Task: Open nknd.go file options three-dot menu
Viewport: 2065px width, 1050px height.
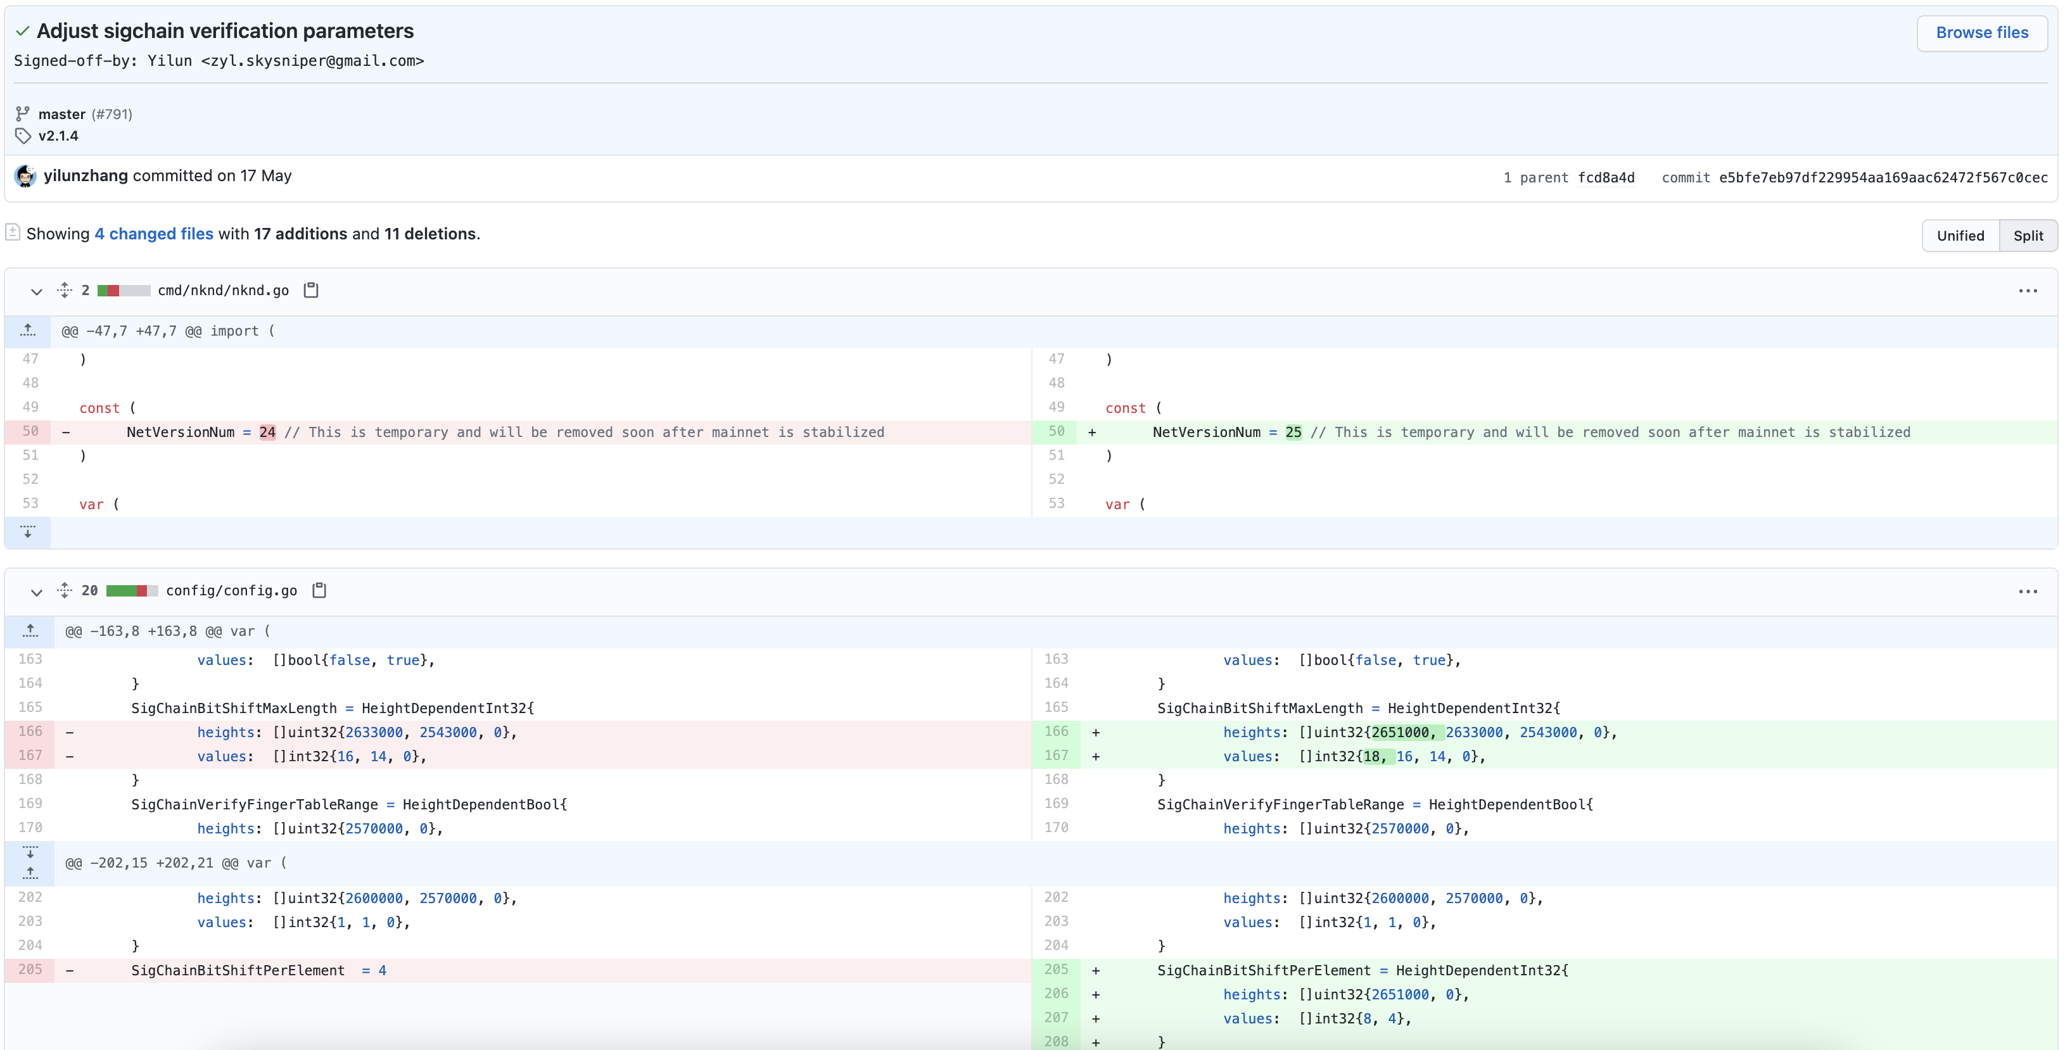Action: point(2028,291)
